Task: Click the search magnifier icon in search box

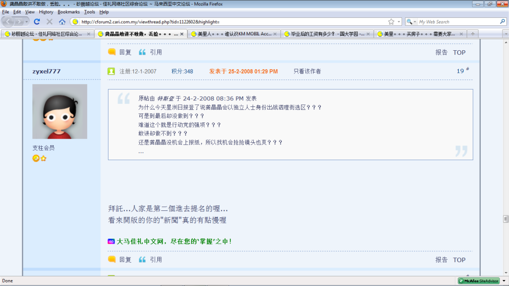Action: pyautogui.click(x=503, y=22)
